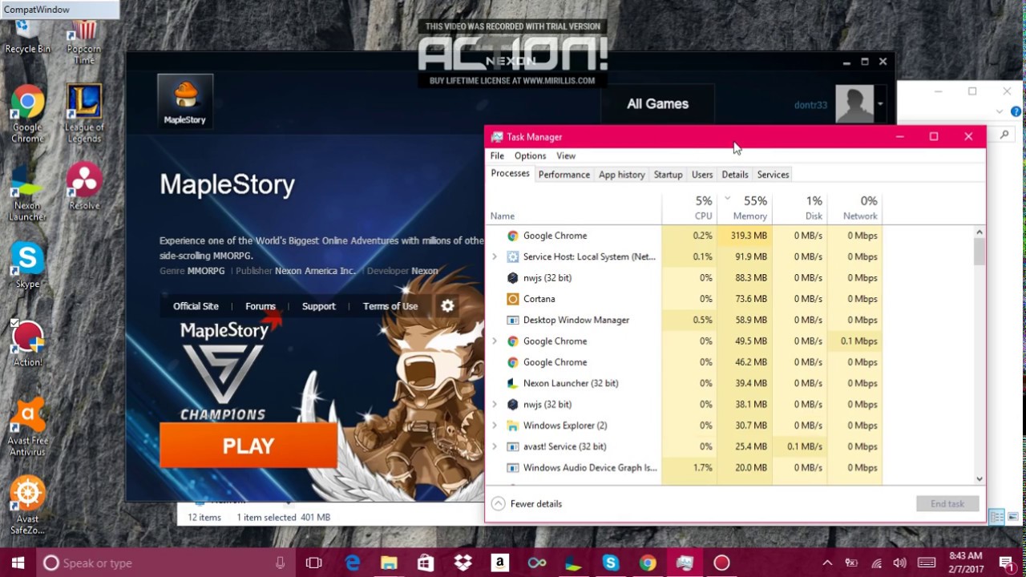Viewport: 1026px width, 577px height.
Task: Select MapleStory game icon in Nexon Launcher
Action: pos(185,101)
